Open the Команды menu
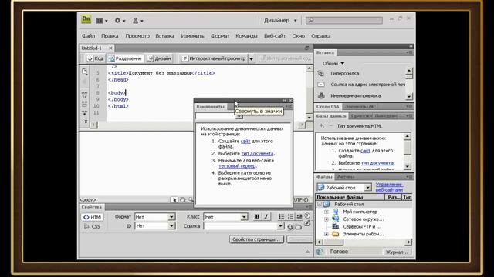The width and height of the screenshot is (494, 277). pos(246,36)
